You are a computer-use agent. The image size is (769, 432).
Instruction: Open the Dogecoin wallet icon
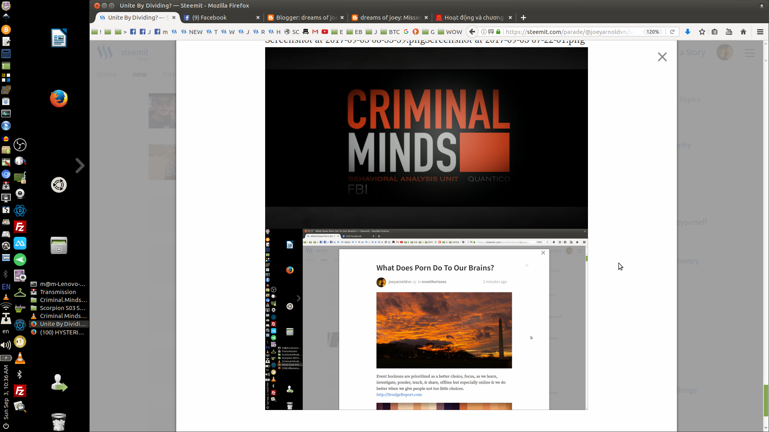20,342
